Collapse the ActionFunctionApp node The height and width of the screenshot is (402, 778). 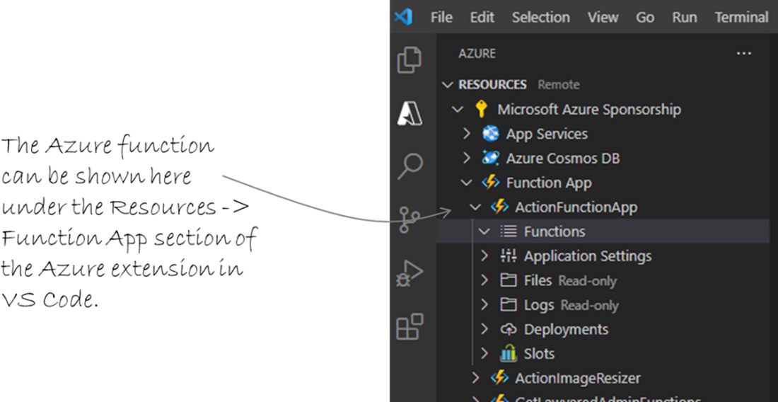click(x=475, y=207)
